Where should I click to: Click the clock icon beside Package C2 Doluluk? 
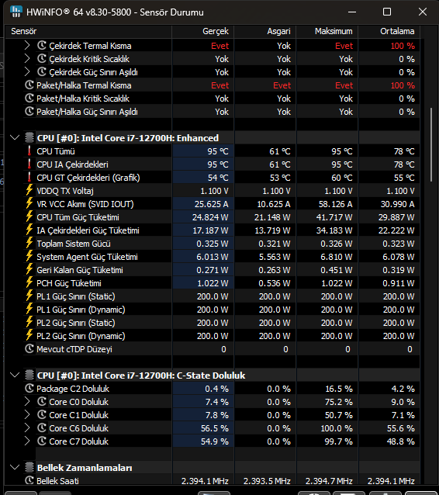(29, 388)
